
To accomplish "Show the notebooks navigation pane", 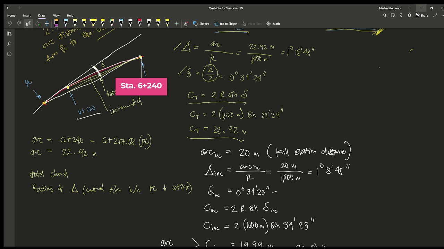I will (x=9, y=34).
